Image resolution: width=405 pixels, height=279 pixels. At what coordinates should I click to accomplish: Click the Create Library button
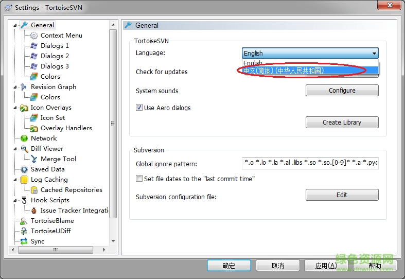coord(342,122)
